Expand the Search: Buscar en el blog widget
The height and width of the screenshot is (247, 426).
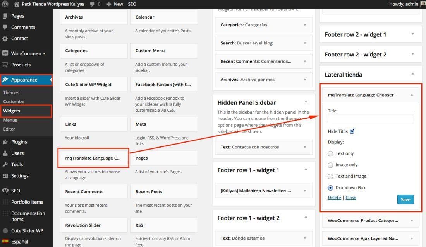click(x=305, y=43)
